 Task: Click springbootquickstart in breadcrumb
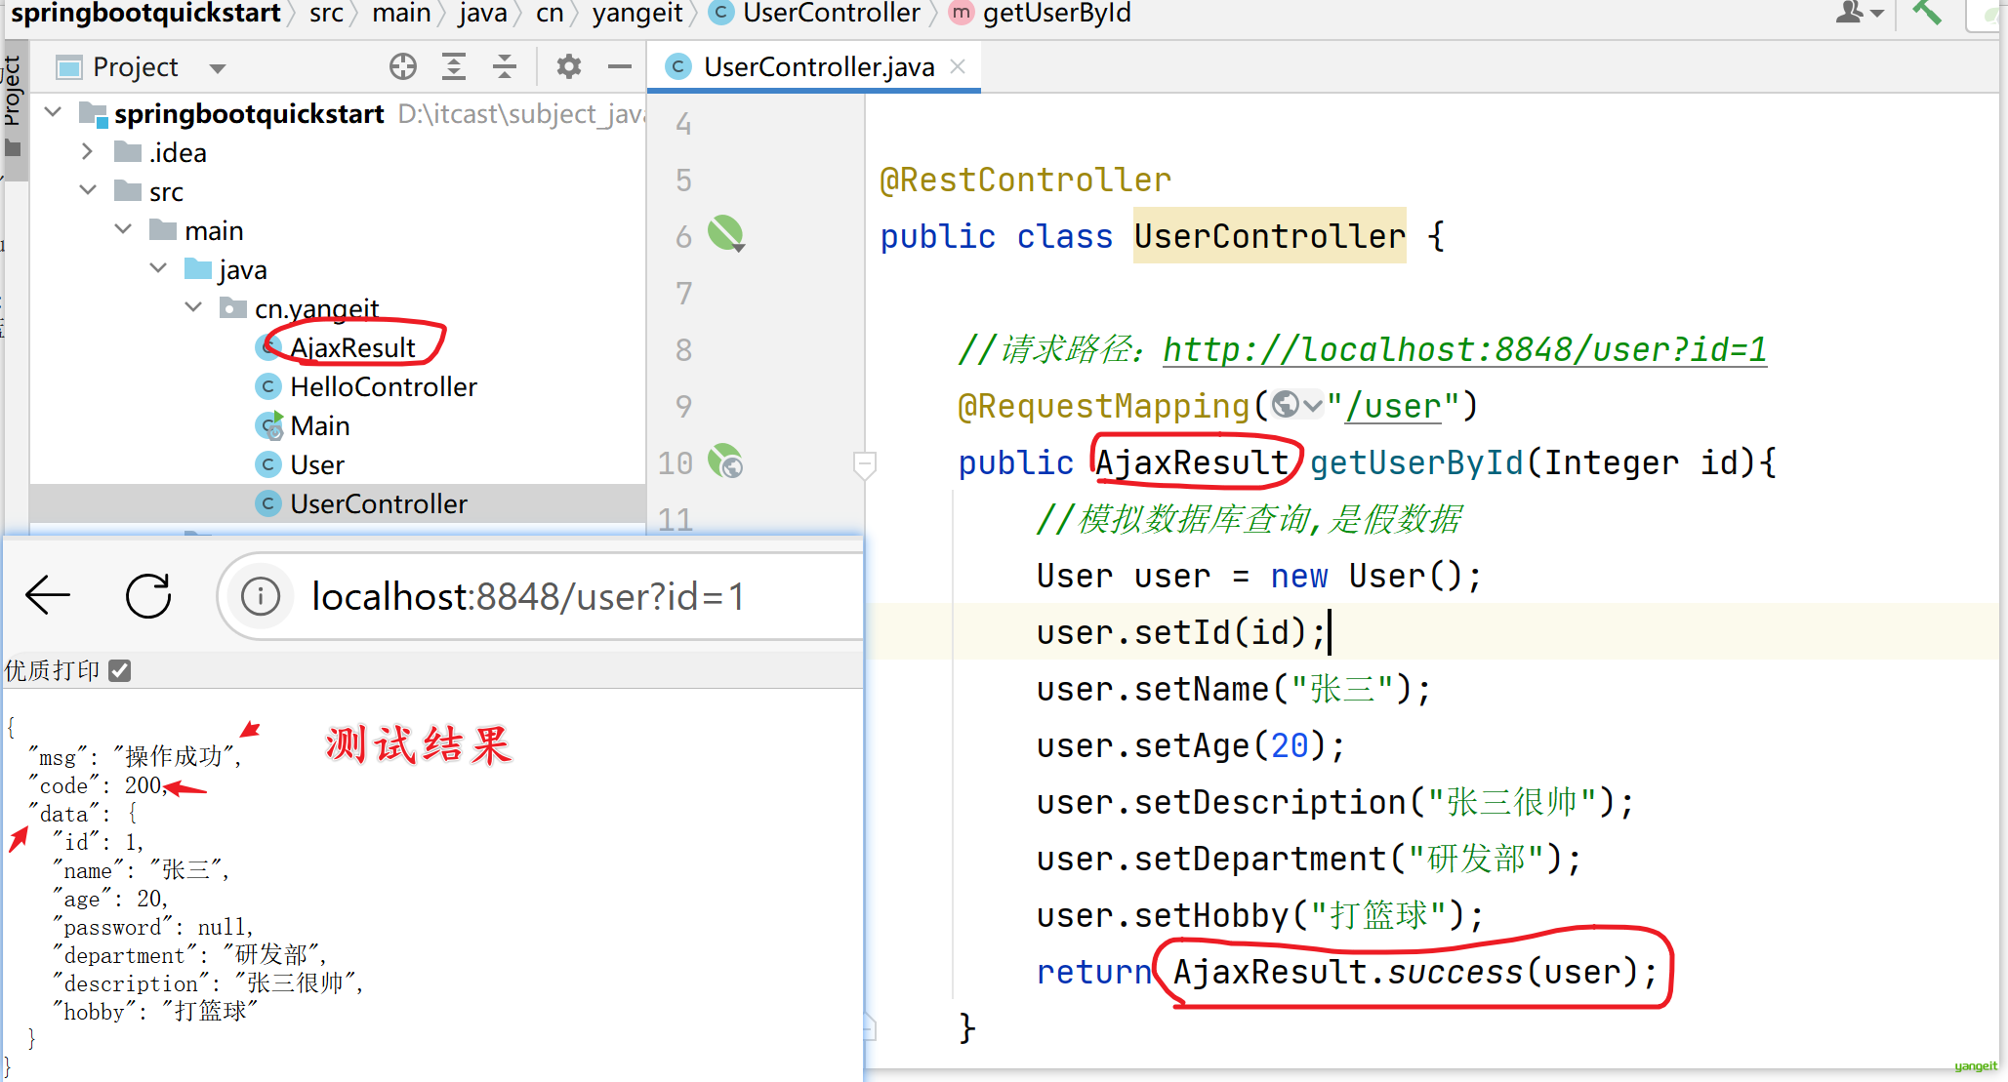coord(145,14)
